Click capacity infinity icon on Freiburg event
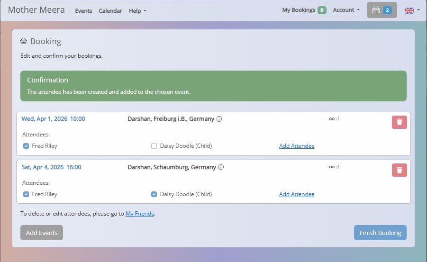 (x=332, y=119)
